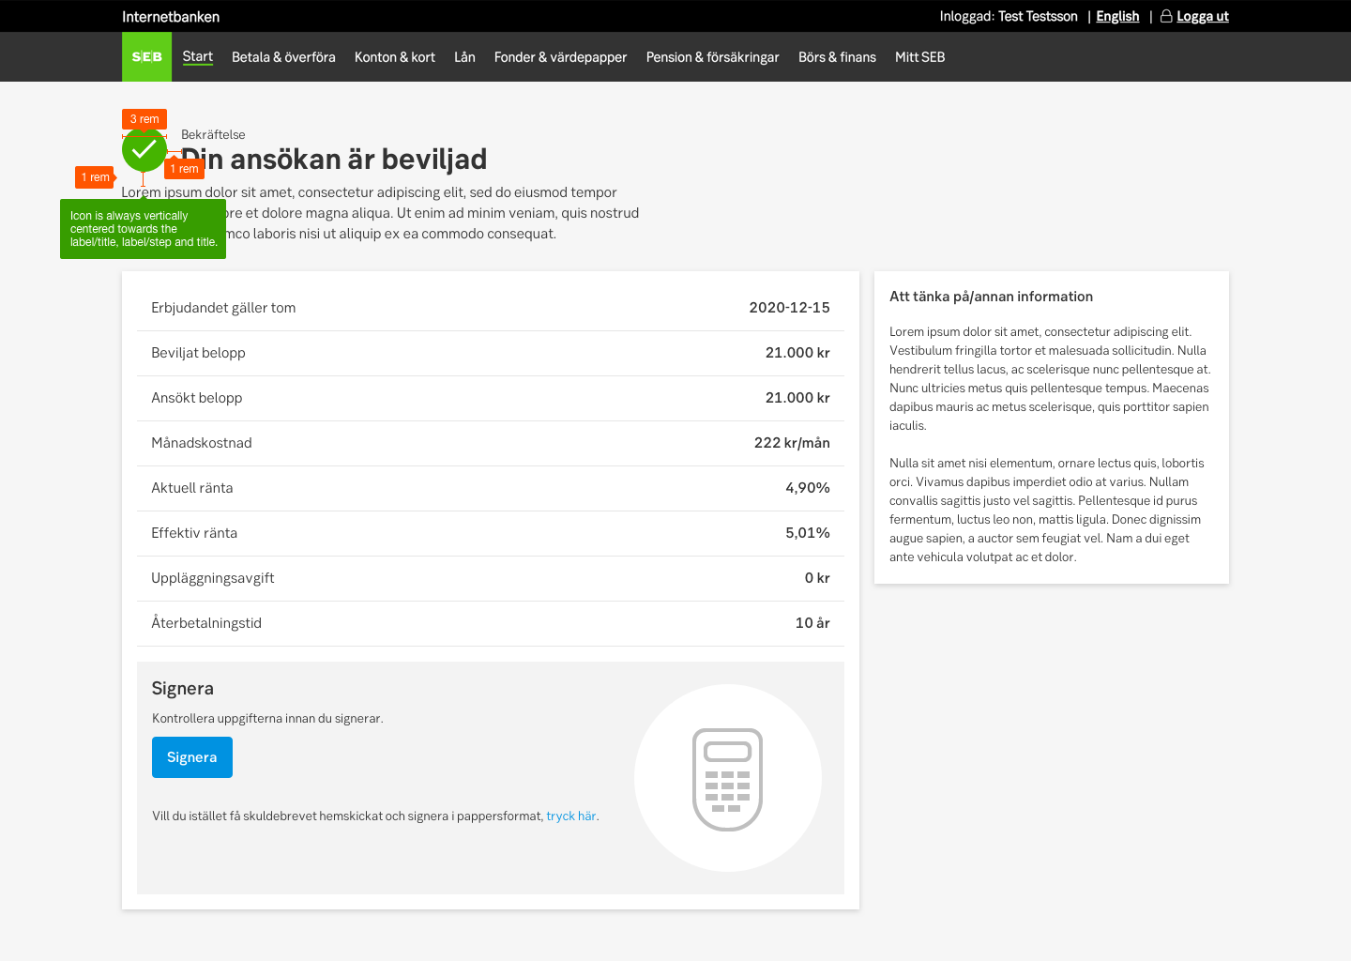Image resolution: width=1351 pixels, height=961 pixels.
Task: Switch language to English
Action: [1117, 16]
